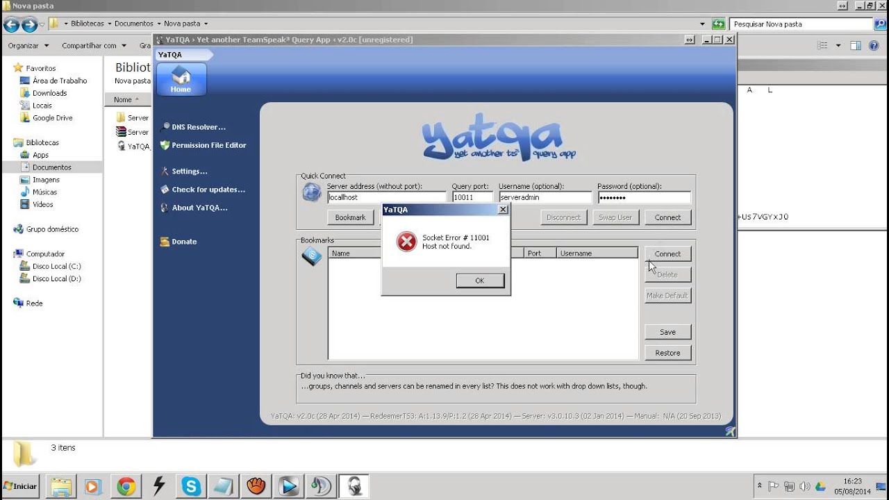The height and width of the screenshot is (500, 889).
Task: Click Connect beside the Bookmarks list
Action: (x=667, y=253)
